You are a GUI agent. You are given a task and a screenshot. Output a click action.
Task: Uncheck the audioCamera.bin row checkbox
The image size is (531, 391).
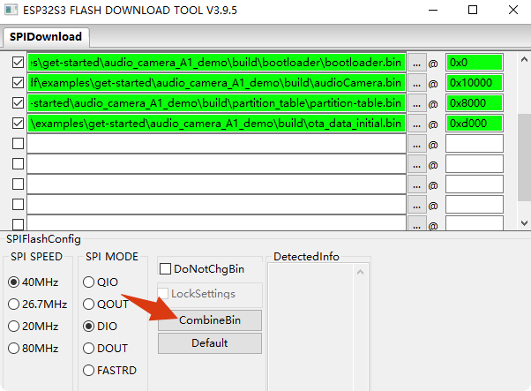18,83
